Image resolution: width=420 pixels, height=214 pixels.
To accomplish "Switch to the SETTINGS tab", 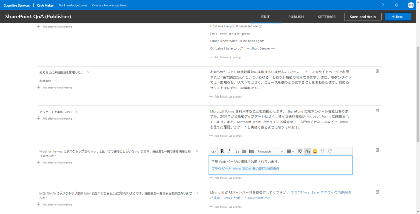I will coord(327,17).
